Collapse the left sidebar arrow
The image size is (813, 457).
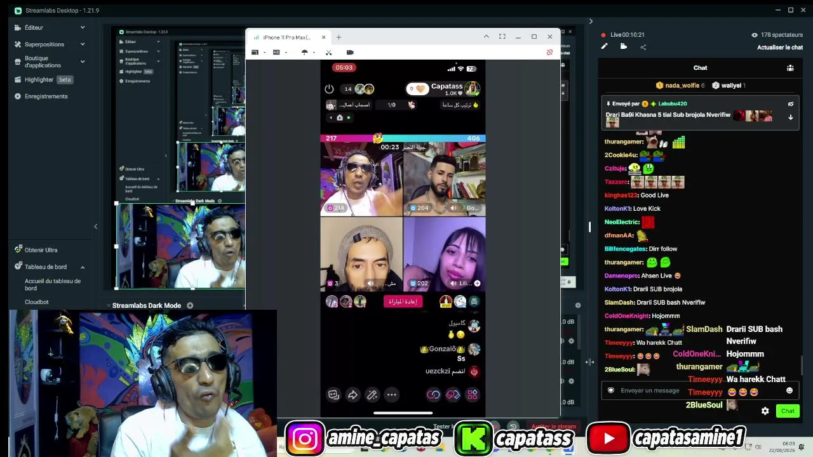96,227
